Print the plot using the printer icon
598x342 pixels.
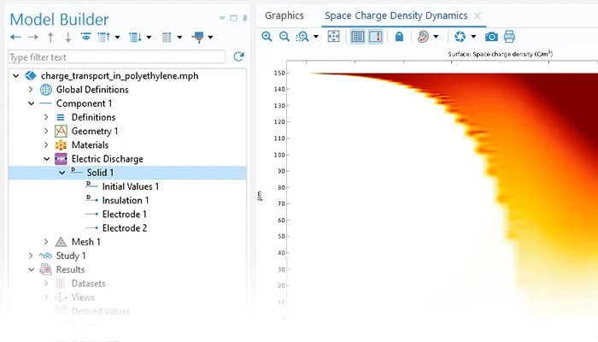510,37
